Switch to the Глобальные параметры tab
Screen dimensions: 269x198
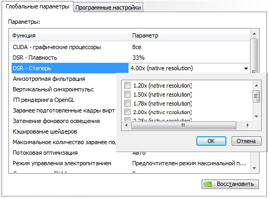tap(37, 7)
